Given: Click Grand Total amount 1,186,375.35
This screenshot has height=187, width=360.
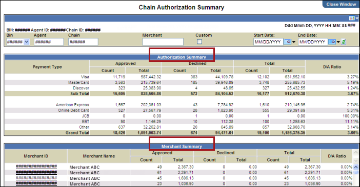Looking at the screenshot, I should click(293, 133).
